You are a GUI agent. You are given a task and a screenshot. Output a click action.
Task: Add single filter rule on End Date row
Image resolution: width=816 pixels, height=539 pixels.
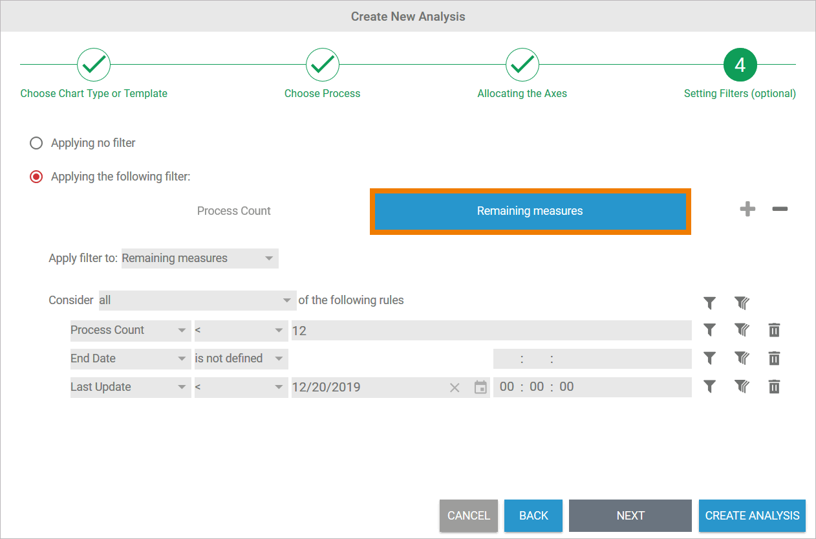click(x=709, y=358)
